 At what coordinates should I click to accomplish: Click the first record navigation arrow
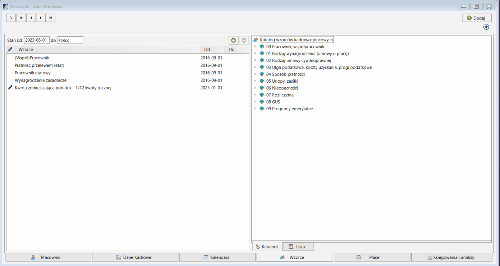click(x=21, y=18)
